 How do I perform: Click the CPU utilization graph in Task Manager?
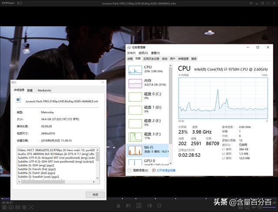[223, 98]
